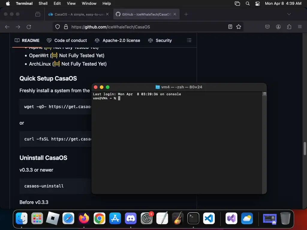Select the GitHub IceWhaleTech/CasaOS tab

pos(146,14)
